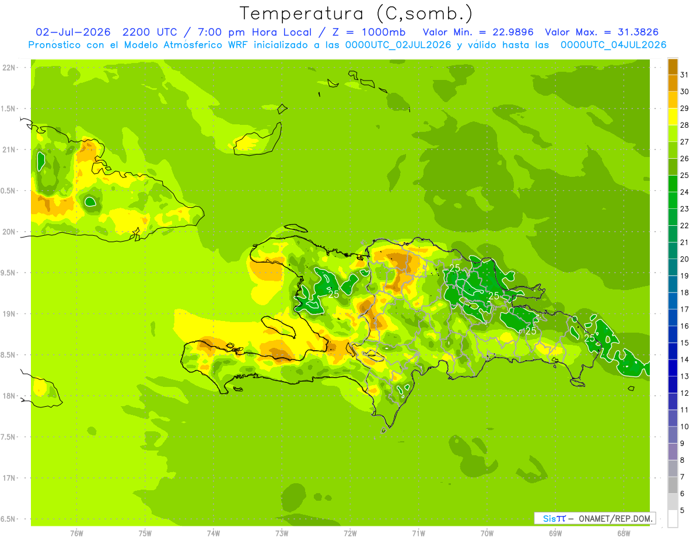Click the initialization time '0000UTC_02JUL2026'
This screenshot has width=700, height=541.
click(x=398, y=45)
